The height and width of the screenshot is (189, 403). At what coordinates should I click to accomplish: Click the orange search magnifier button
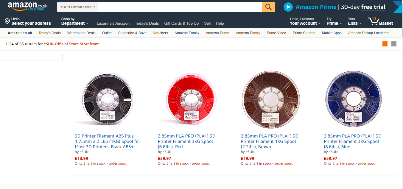(268, 7)
